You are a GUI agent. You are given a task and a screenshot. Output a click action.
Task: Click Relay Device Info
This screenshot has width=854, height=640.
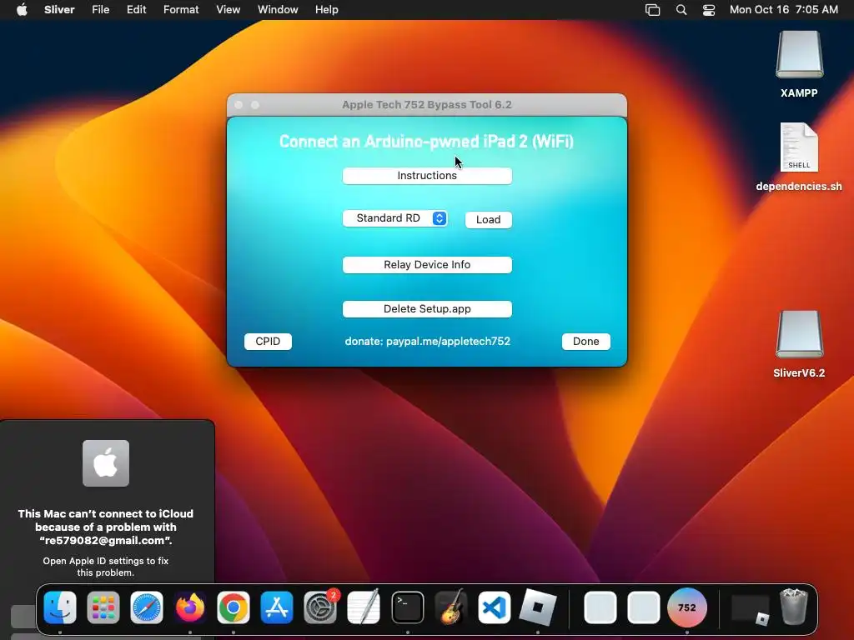tap(427, 265)
